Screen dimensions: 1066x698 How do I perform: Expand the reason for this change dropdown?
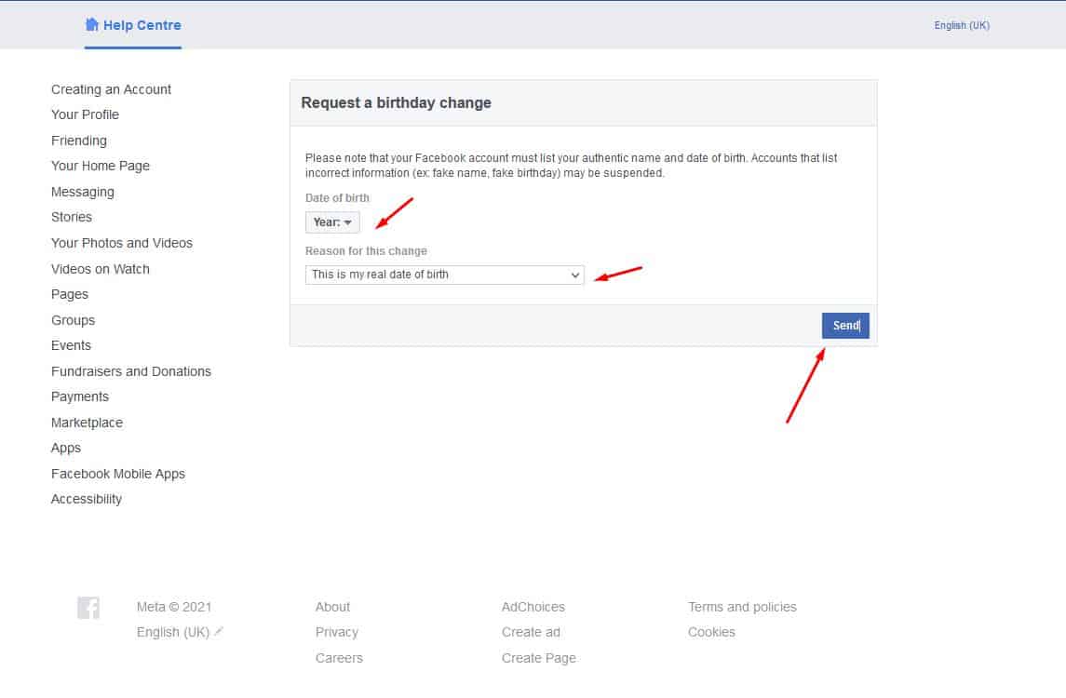coord(445,275)
